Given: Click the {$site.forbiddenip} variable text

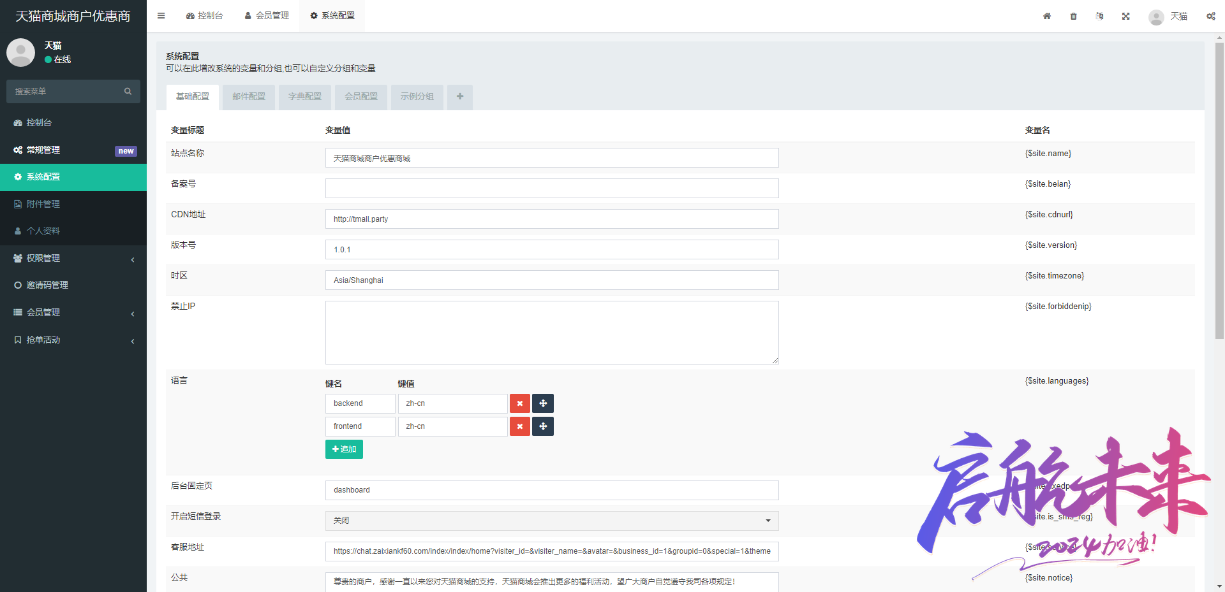Looking at the screenshot, I should coord(1058,307).
